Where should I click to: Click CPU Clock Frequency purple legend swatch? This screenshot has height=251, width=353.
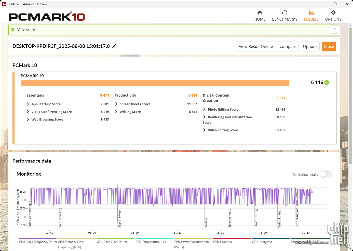38,239
